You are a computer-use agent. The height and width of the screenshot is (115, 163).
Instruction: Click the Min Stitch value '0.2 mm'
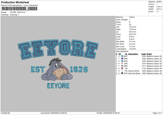point(132,44)
